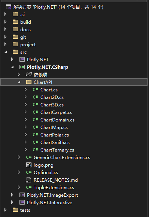Image resolution: width=149 pixels, height=217 pixels.
Task: Click the tests folder icon
Action: 15,210
